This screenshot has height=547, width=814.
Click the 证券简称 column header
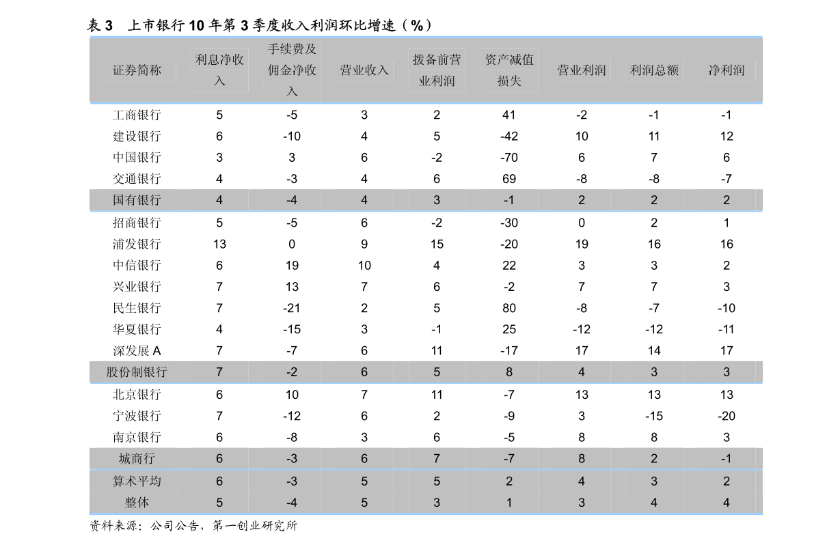(136, 70)
